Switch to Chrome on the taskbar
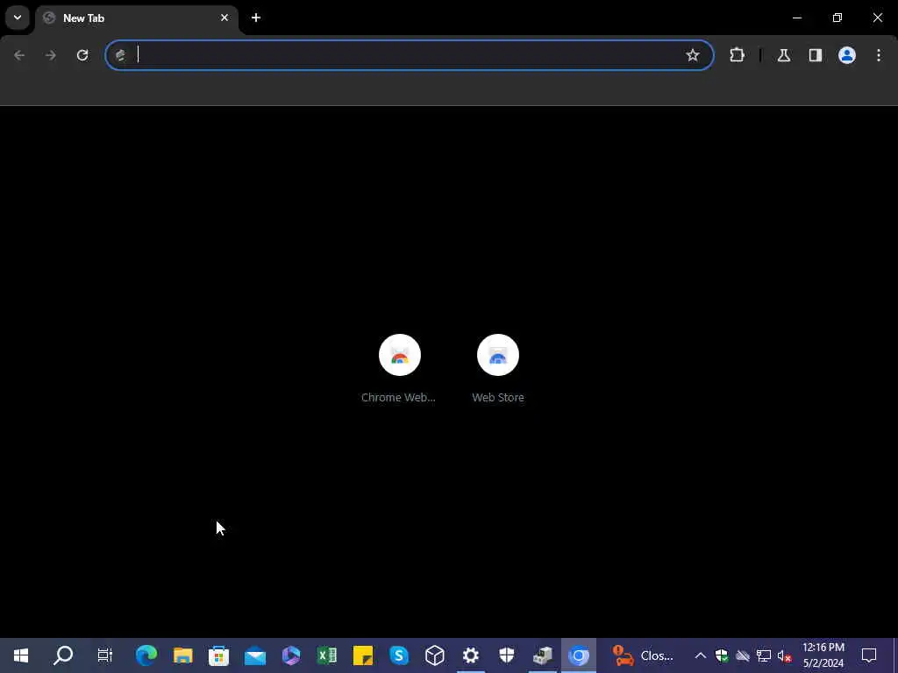The height and width of the screenshot is (673, 898). (579, 655)
